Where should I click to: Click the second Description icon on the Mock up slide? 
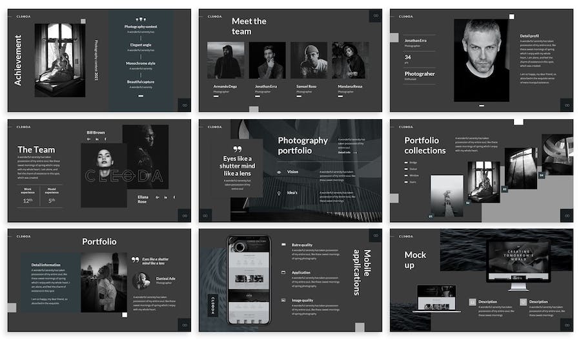523,302
